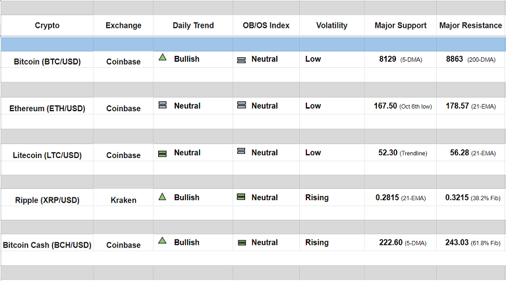506x281 pixels.
Task: Select the Daily Trend column header
Action: click(x=193, y=26)
